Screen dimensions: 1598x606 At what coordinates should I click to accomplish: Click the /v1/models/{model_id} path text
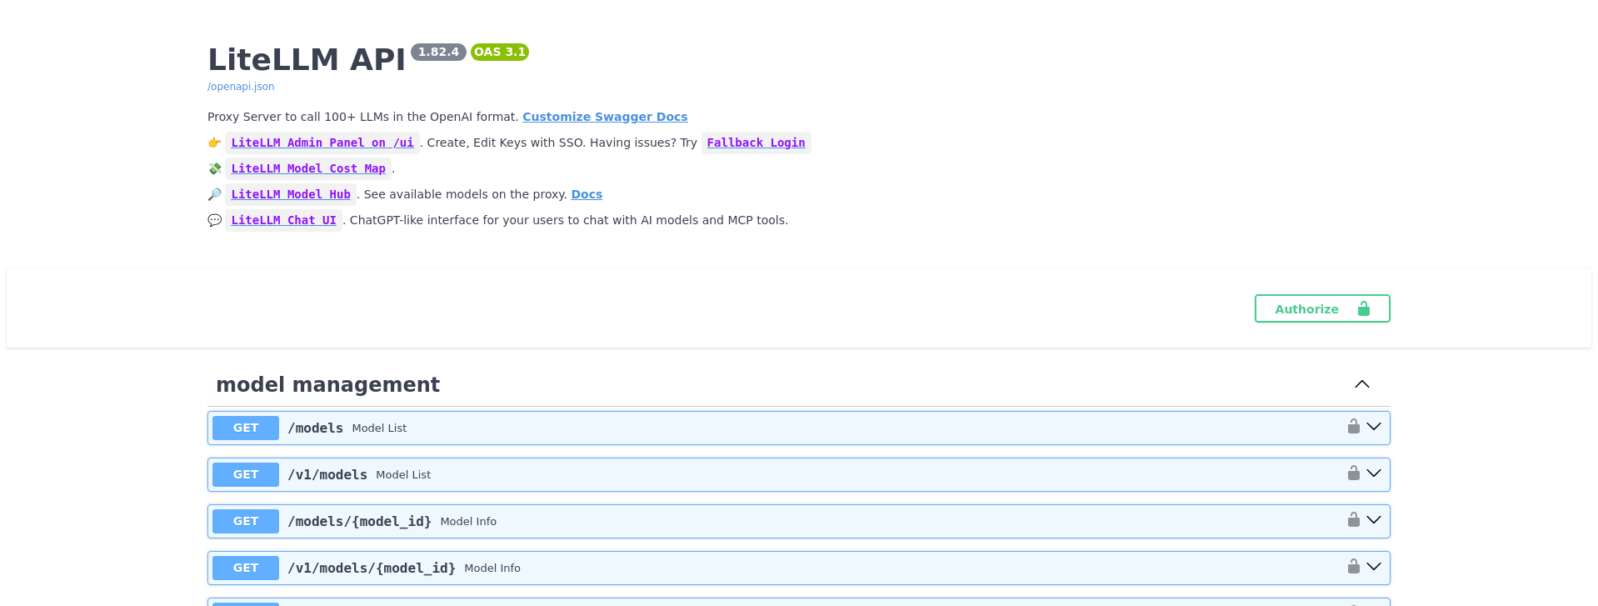372,568
